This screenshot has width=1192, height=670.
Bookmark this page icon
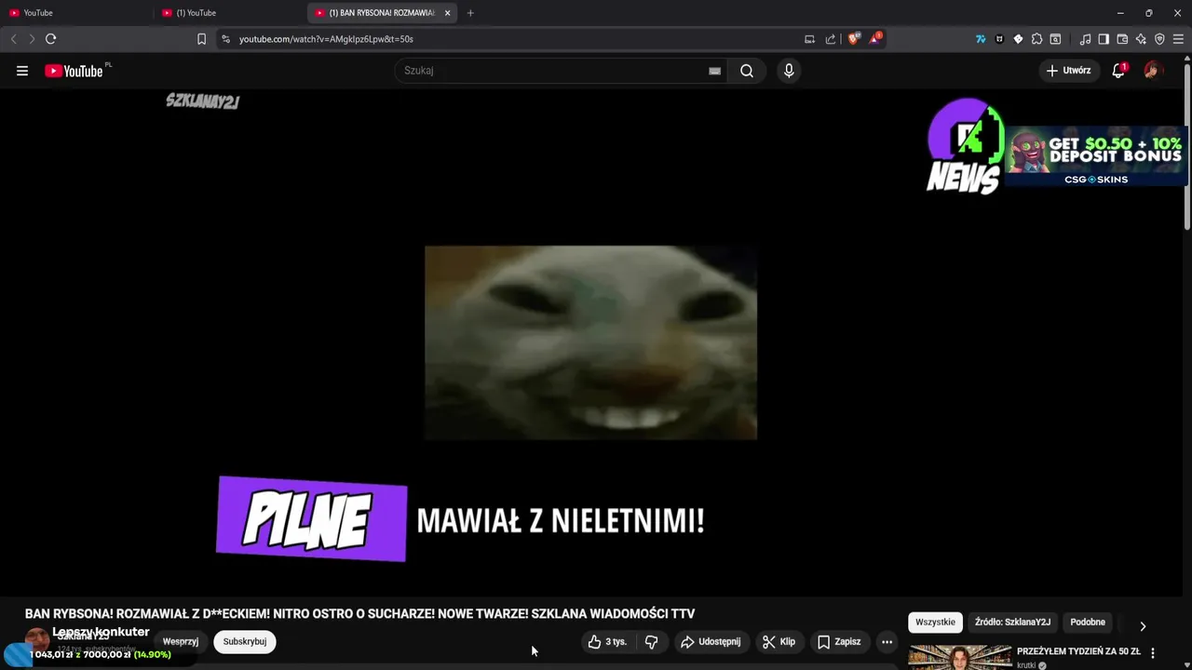pos(201,39)
